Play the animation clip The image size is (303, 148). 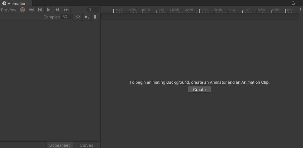[49, 10]
